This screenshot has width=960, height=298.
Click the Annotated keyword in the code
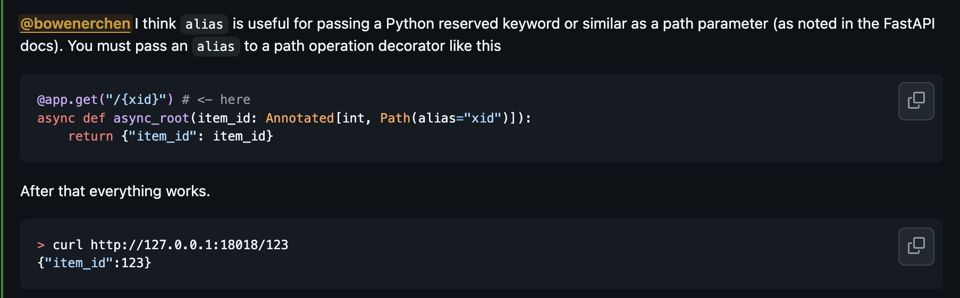[299, 118]
